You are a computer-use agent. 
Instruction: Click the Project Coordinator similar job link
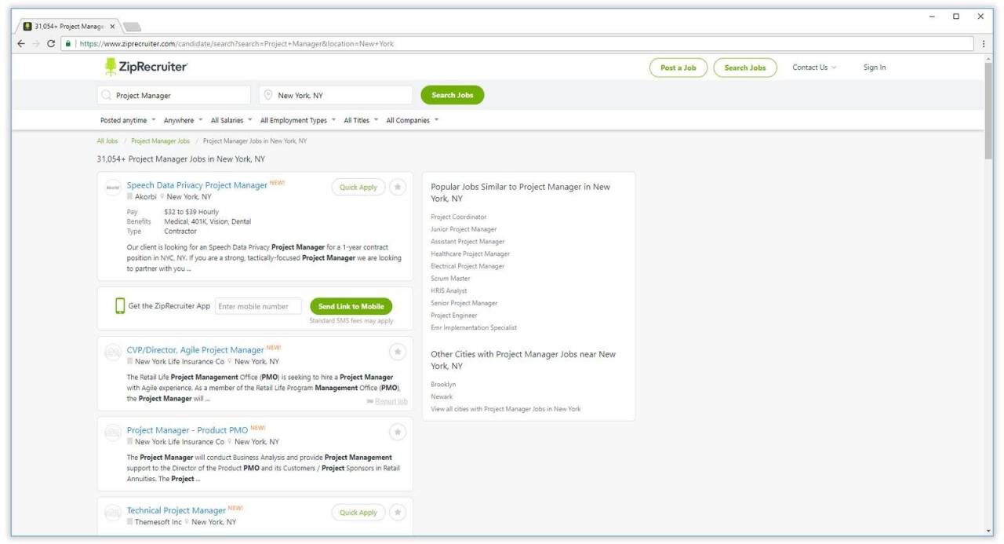coord(459,217)
